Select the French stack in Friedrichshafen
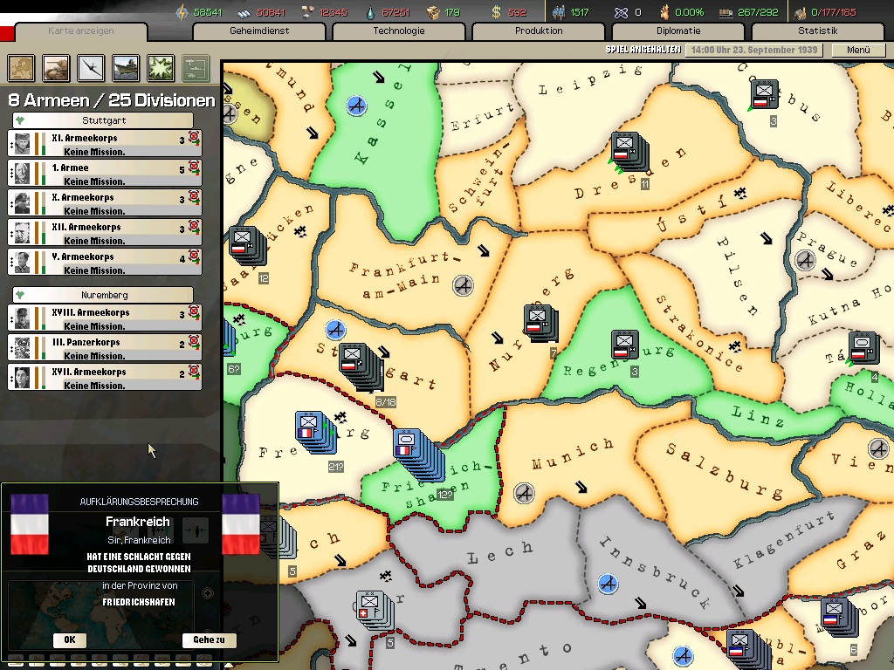894x670 pixels. point(418,454)
